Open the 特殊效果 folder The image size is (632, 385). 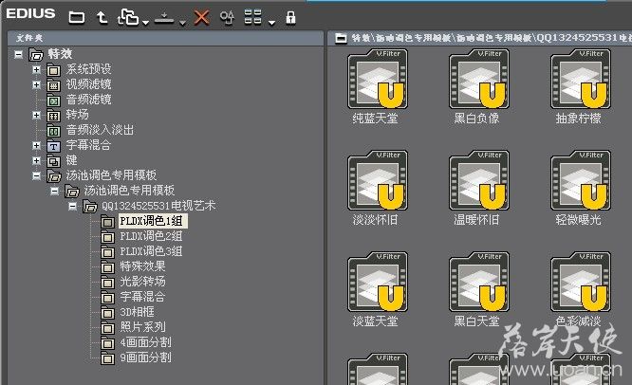pyautogui.click(x=142, y=266)
